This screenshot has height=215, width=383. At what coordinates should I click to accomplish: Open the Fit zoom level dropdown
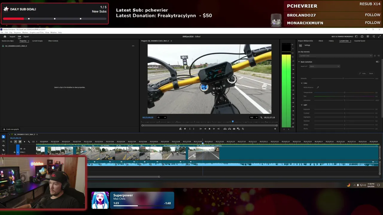point(162,117)
